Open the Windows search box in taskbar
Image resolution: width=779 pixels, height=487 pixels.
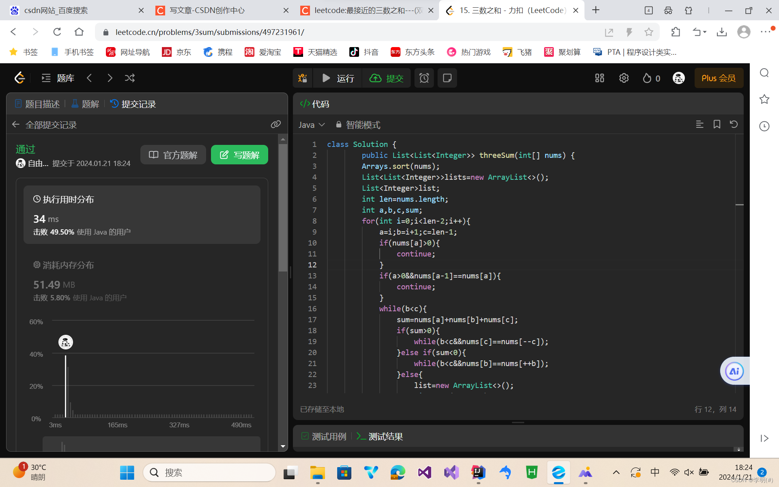[x=209, y=472]
